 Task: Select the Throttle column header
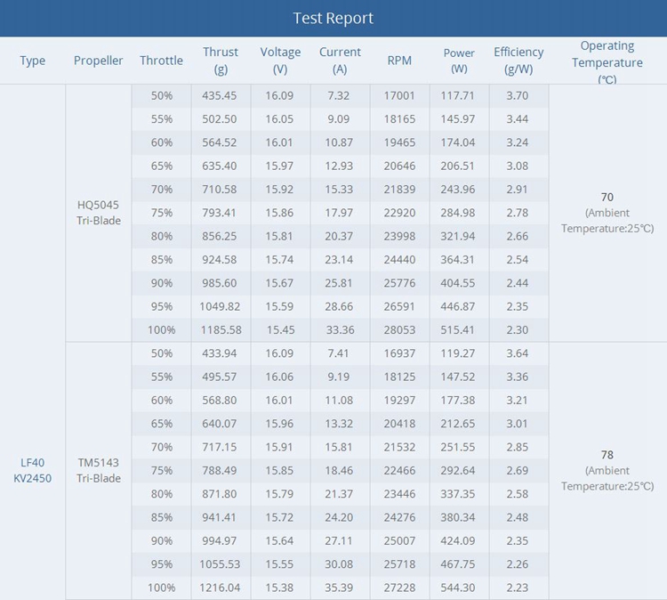(161, 61)
